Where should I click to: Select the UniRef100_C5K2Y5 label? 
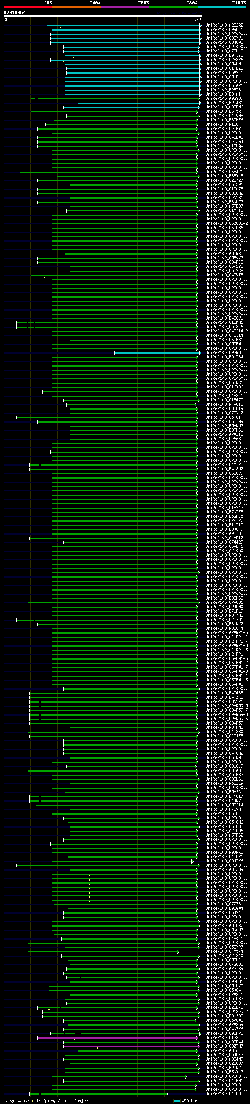click(224, 267)
